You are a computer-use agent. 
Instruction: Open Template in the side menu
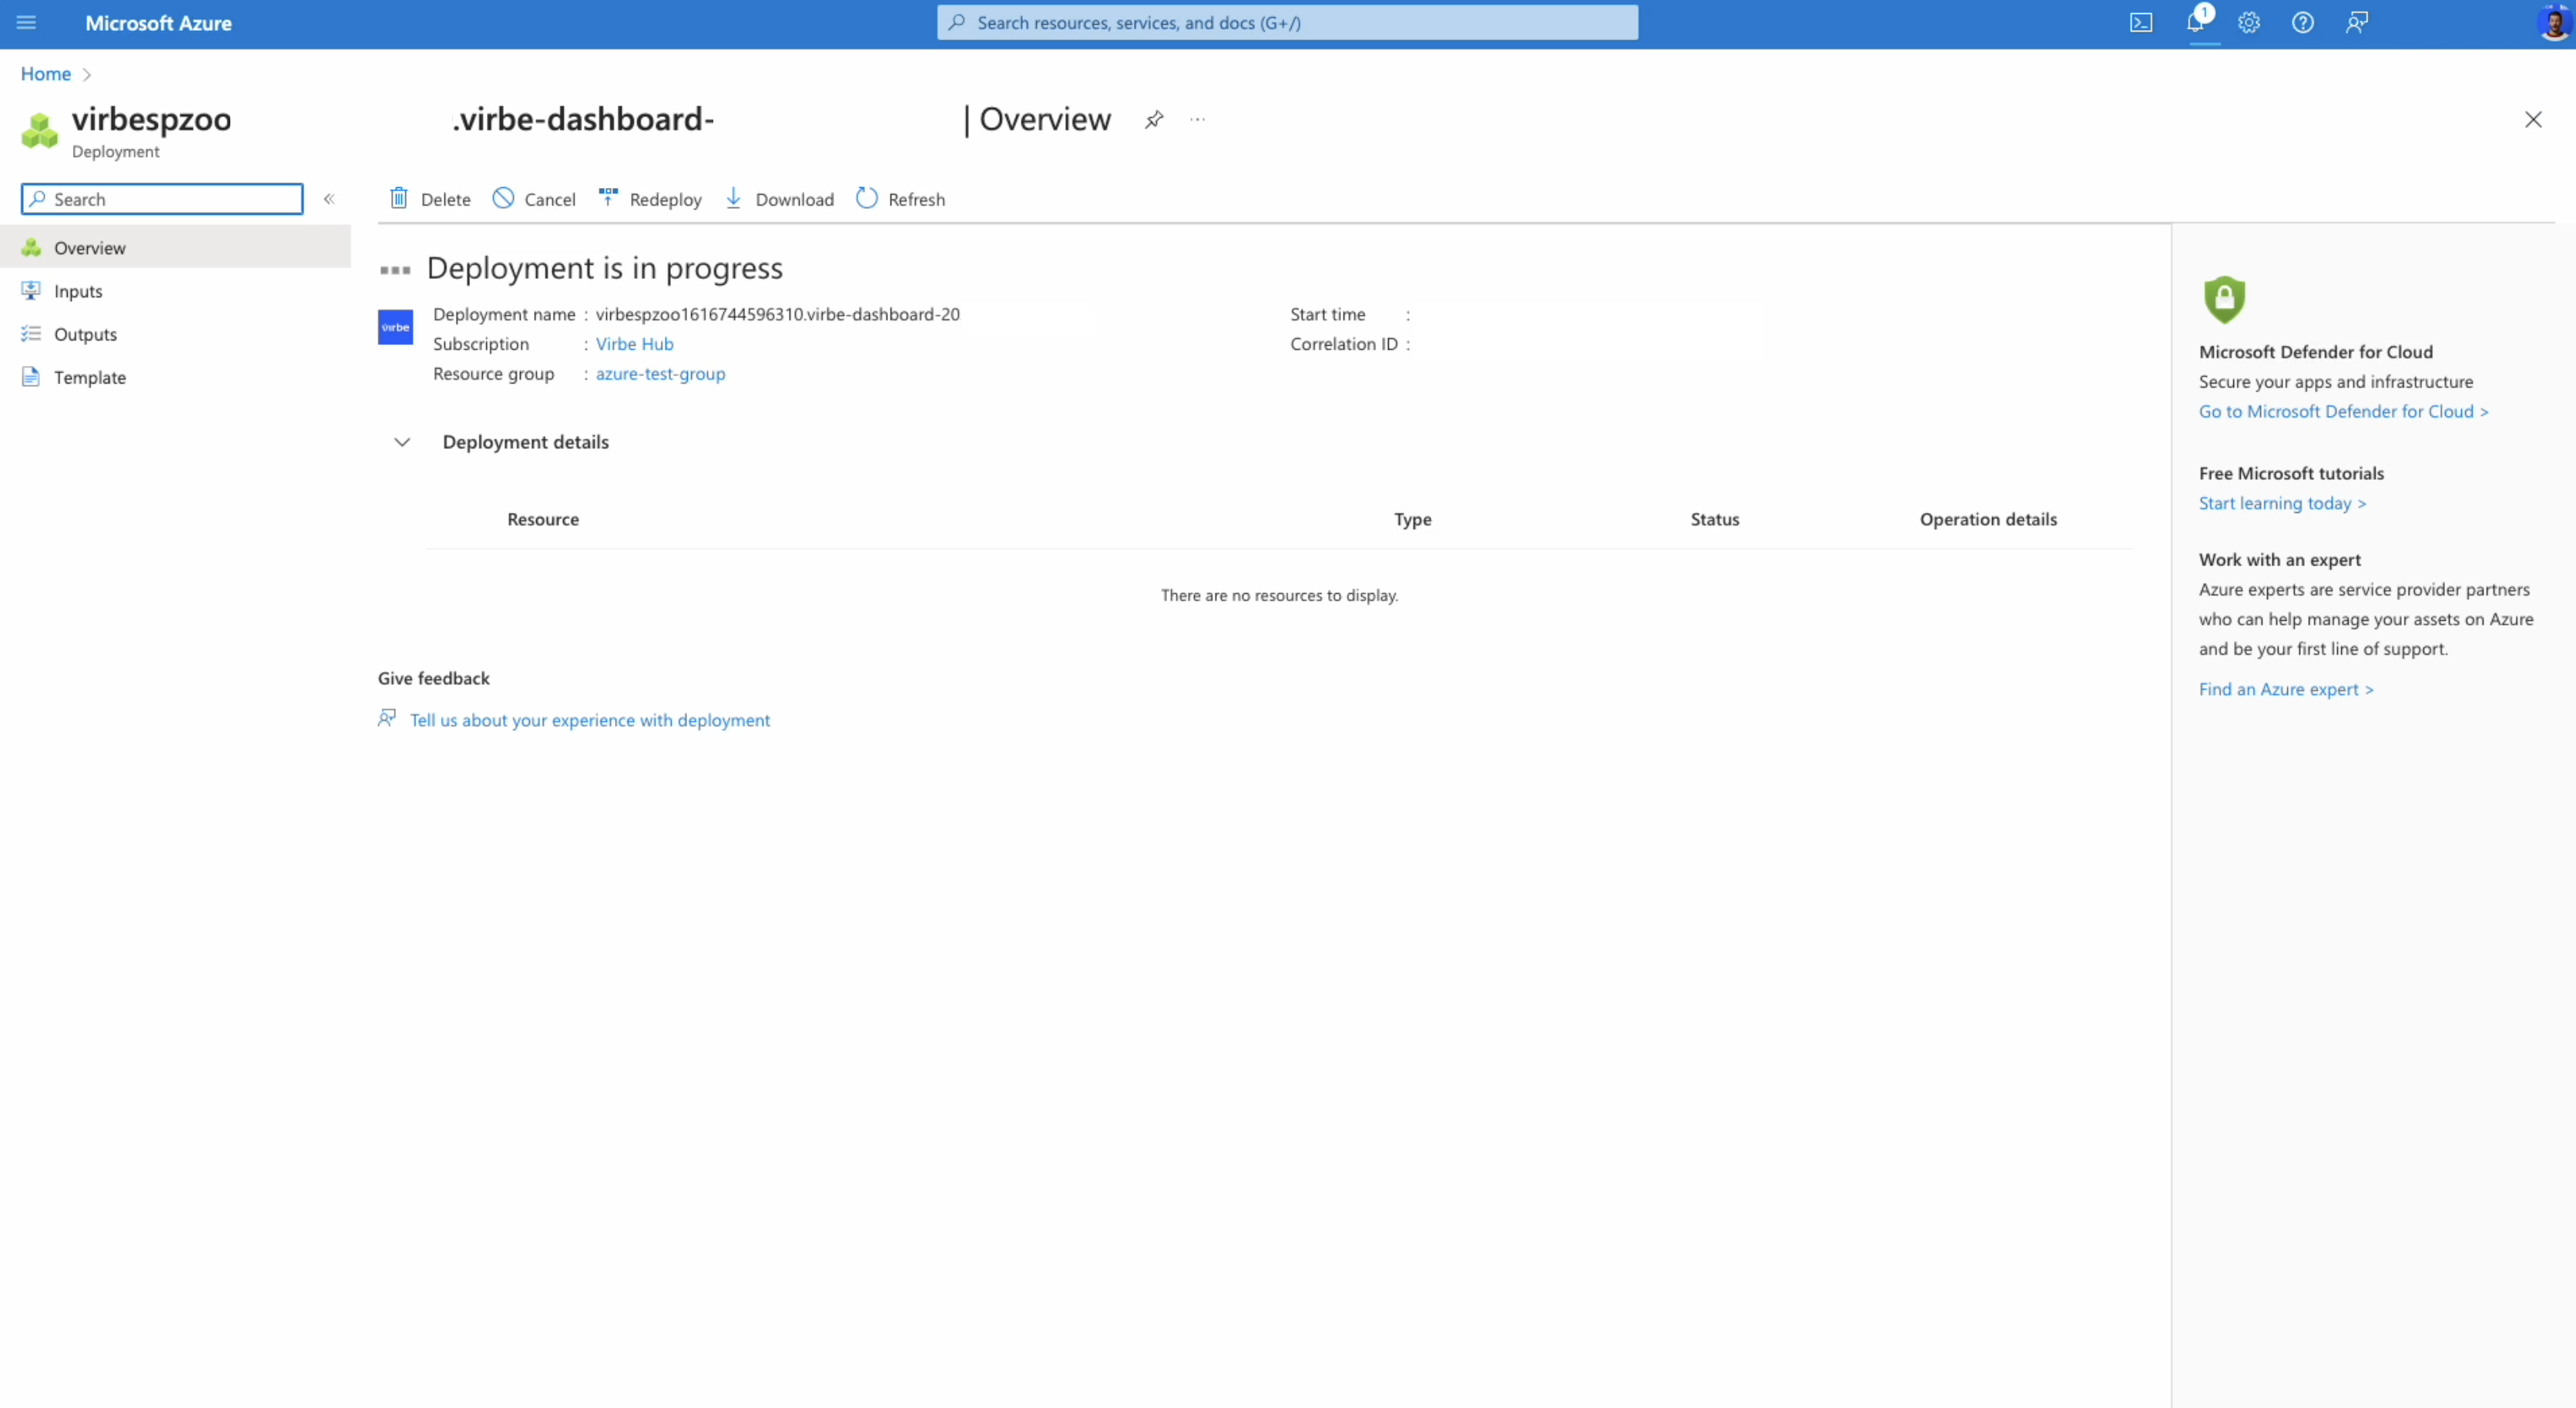click(176, 377)
